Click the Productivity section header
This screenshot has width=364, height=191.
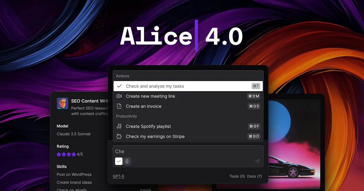[126, 116]
